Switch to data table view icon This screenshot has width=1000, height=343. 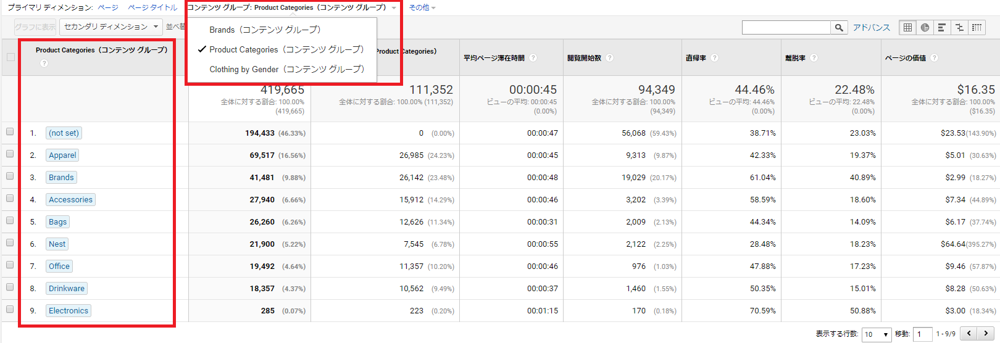(x=907, y=27)
